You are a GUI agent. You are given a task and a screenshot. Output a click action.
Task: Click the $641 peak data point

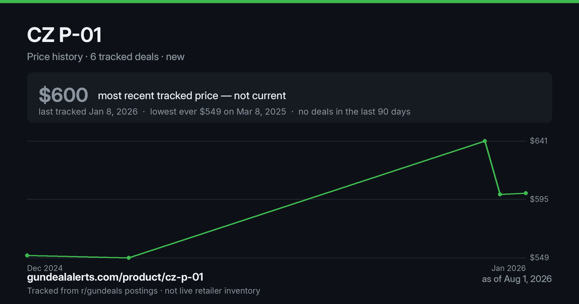click(x=485, y=141)
